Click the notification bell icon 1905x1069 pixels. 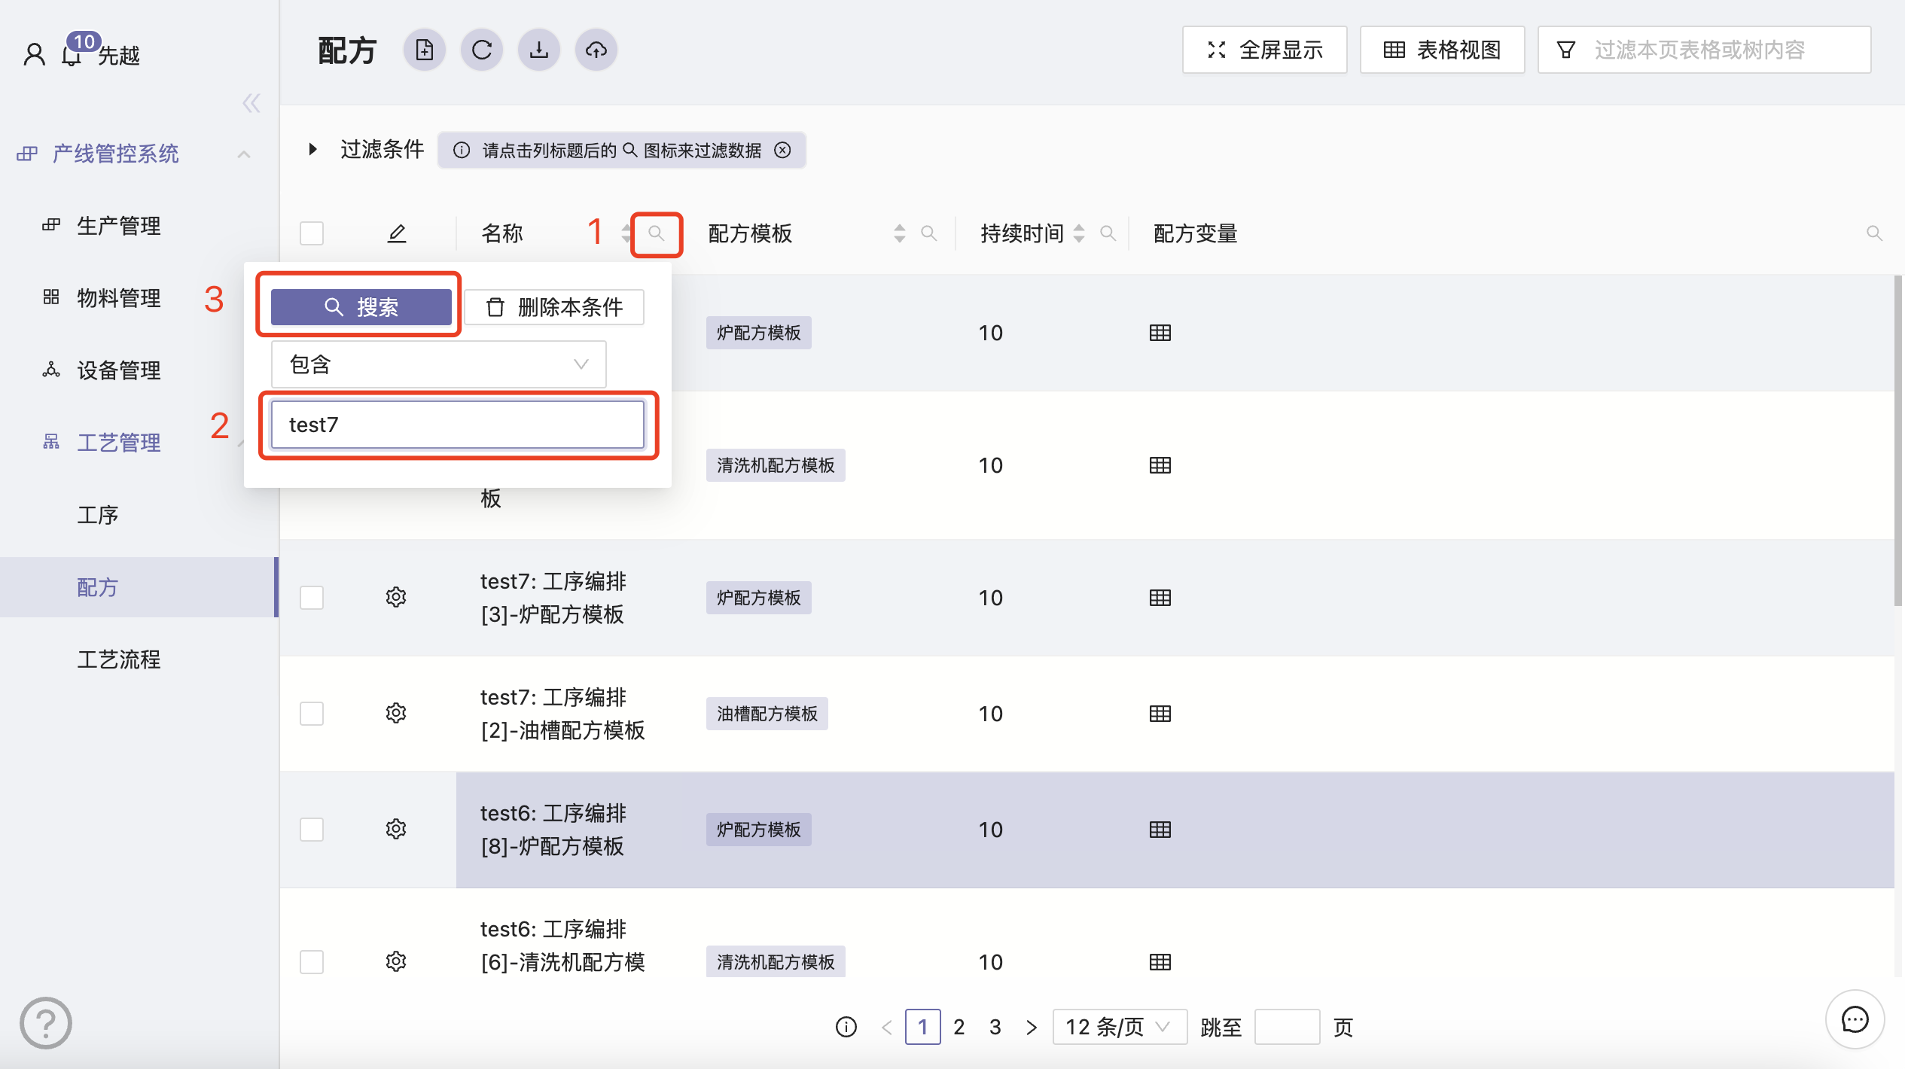[72, 56]
